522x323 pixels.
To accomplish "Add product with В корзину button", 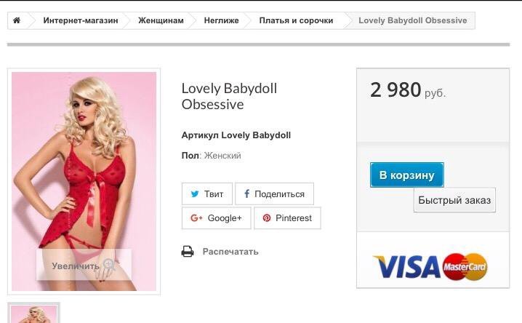I will pos(407,175).
